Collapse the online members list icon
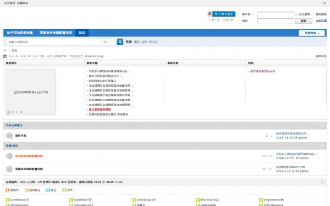This screenshot has height=206, width=330. click(322, 182)
